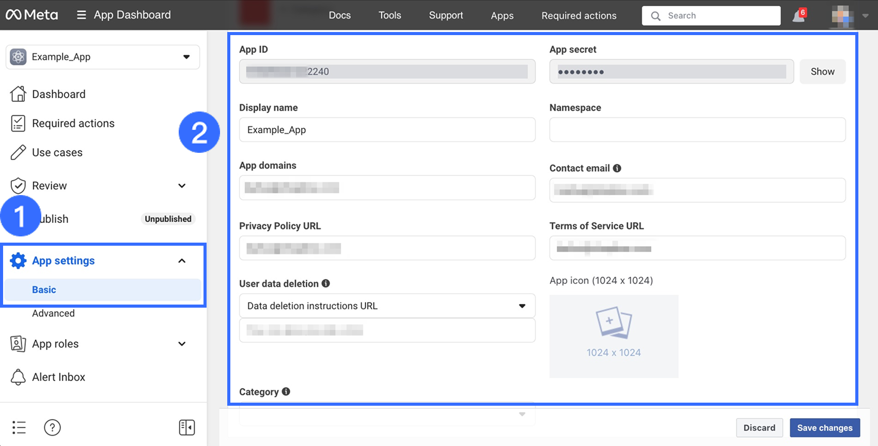
Task: Open the account dropdown arrow in header
Action: tap(866, 16)
